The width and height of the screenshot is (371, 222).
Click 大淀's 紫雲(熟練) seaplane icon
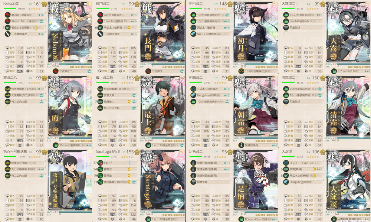pos(286,169)
